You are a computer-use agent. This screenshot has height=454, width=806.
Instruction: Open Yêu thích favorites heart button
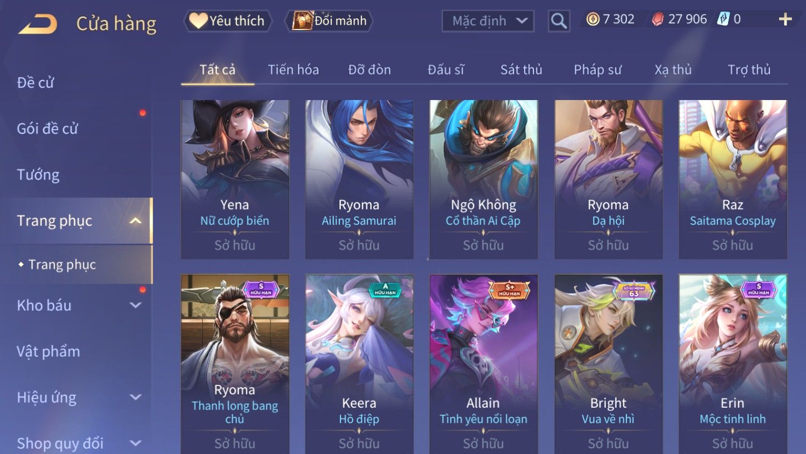tap(227, 21)
